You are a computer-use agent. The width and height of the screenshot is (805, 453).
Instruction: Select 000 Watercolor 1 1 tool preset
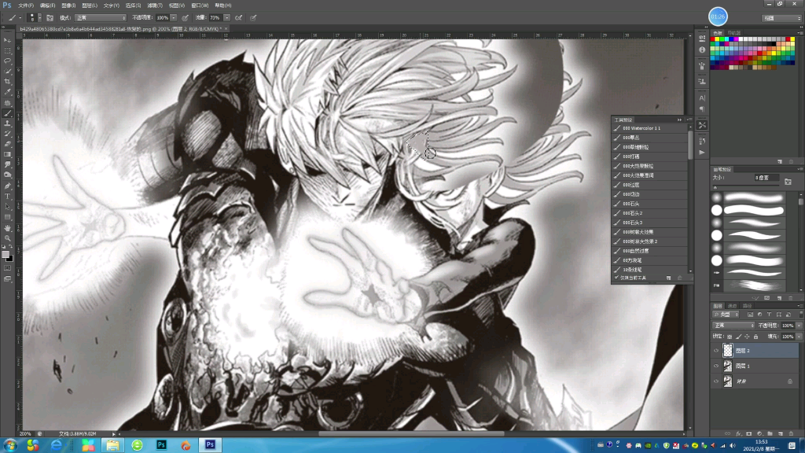[x=650, y=128]
